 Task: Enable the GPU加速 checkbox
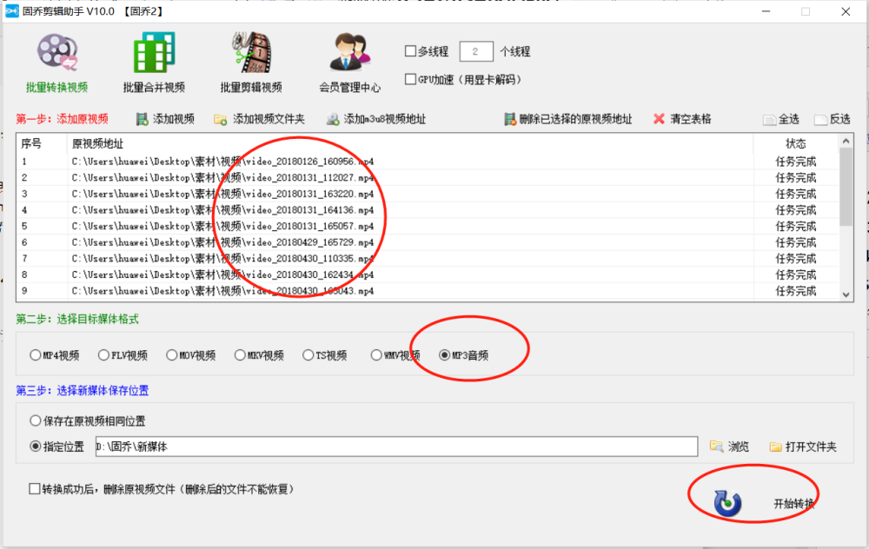(410, 79)
